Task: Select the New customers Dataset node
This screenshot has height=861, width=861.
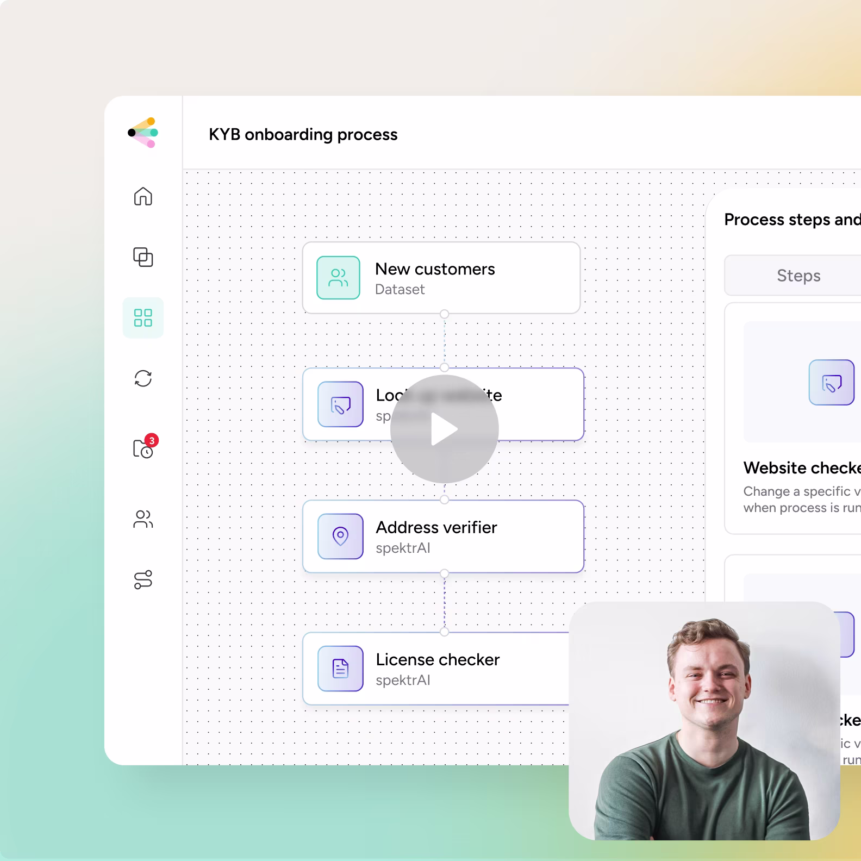Action: pos(441,278)
